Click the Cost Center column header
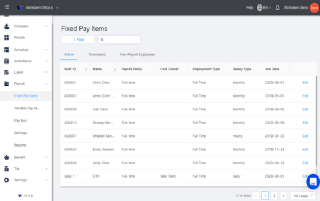 [169, 69]
